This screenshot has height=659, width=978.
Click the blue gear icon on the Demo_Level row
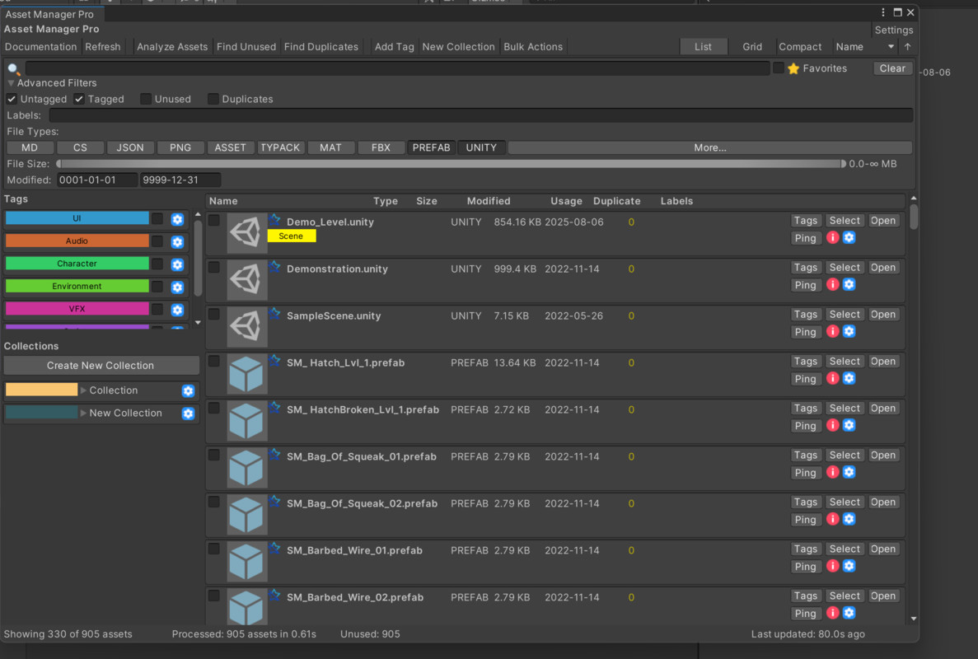click(849, 237)
